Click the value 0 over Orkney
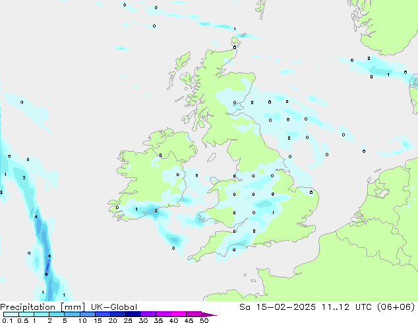The image size is (418, 323). (x=235, y=47)
